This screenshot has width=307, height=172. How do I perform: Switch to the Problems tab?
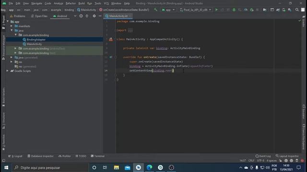tap(17, 16)
